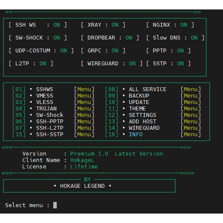Select the ADD HOST menu entry
This screenshot has height=223, width=223.
click(x=142, y=122)
